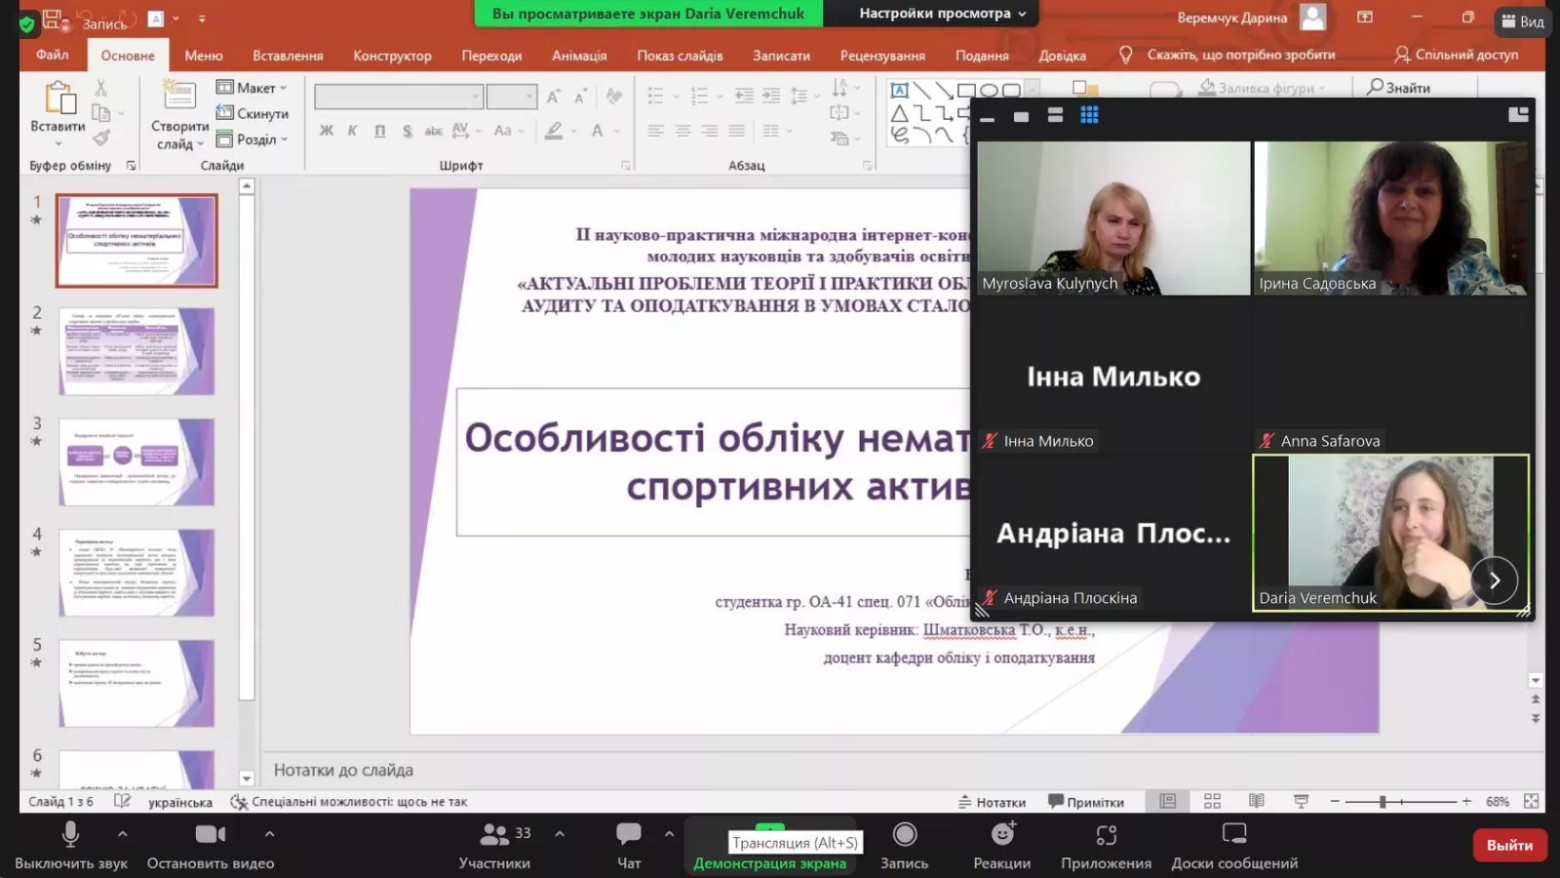Click the red Выйти button

[1509, 845]
